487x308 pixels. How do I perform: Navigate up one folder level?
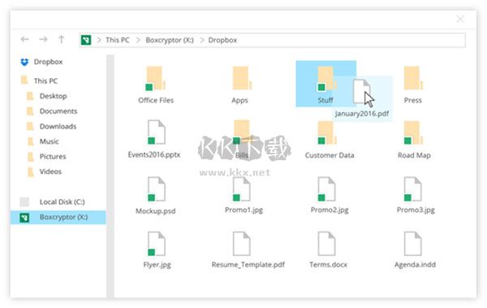pyautogui.click(x=61, y=39)
